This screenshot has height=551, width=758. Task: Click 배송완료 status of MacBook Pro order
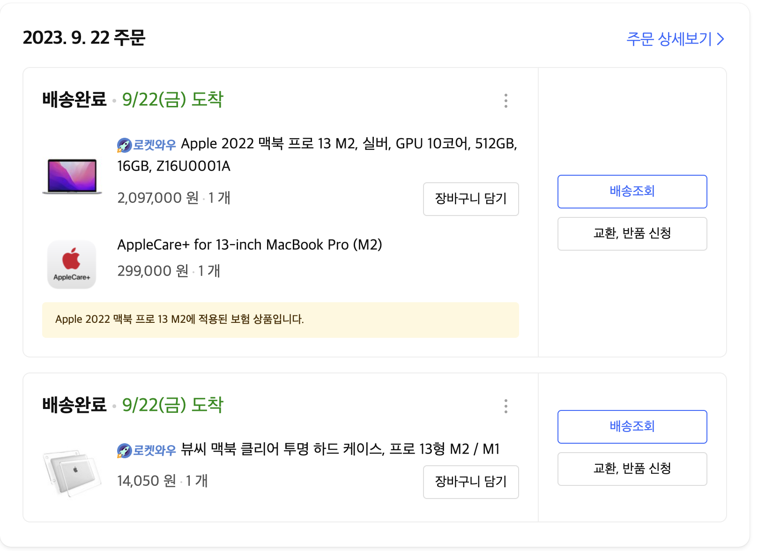[x=74, y=99]
